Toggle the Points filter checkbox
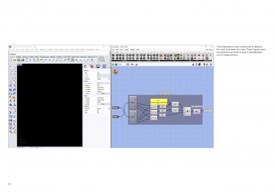This screenshot has height=193, width=274. (99, 57)
